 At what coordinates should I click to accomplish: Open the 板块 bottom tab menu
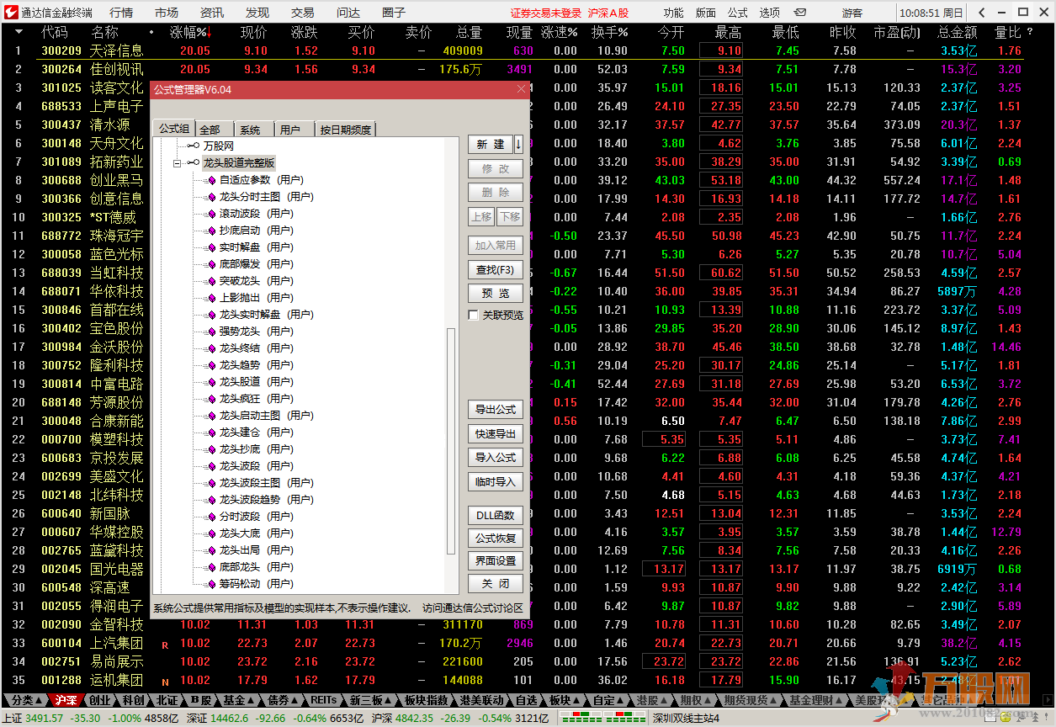[565, 699]
